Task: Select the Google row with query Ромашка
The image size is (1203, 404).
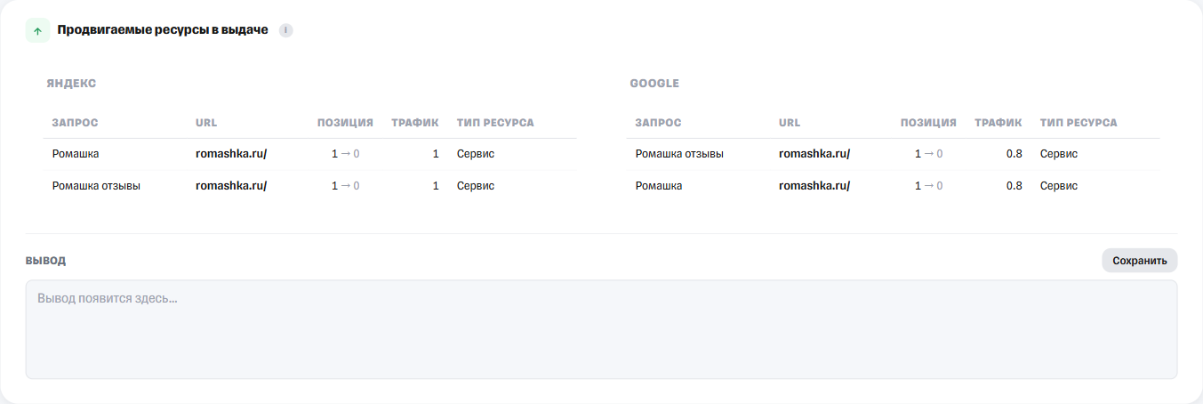Action: (893, 186)
